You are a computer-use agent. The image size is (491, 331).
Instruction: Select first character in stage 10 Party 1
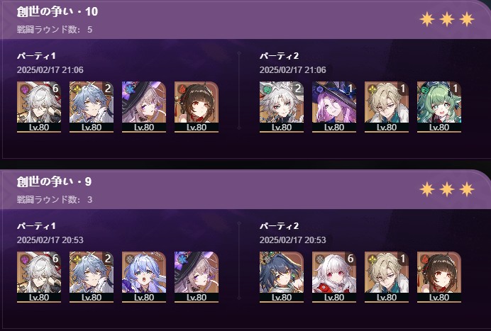coord(39,107)
